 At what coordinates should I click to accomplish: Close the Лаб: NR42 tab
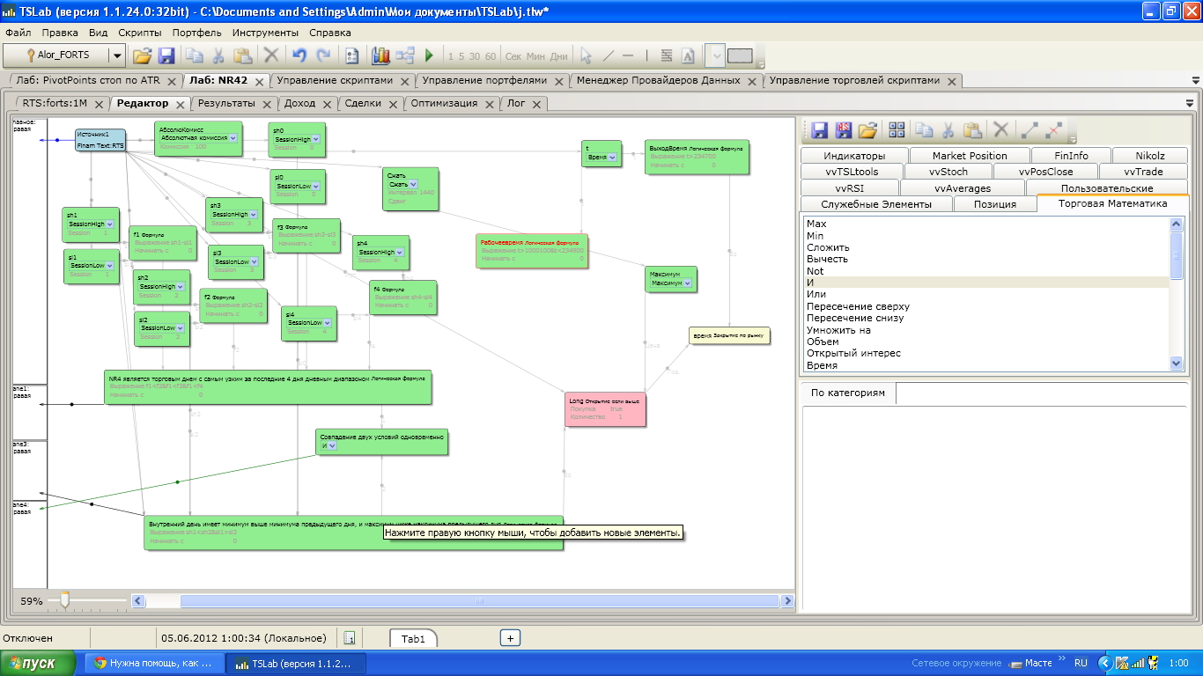tap(259, 81)
